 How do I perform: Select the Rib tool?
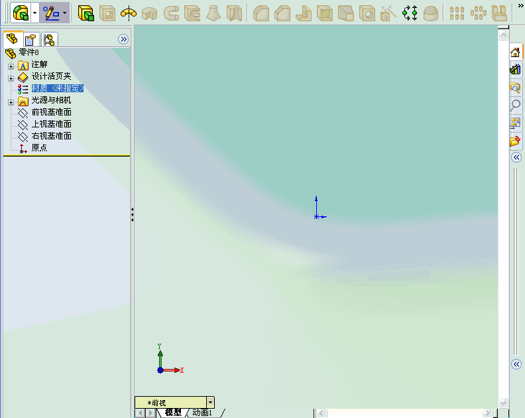click(x=304, y=14)
